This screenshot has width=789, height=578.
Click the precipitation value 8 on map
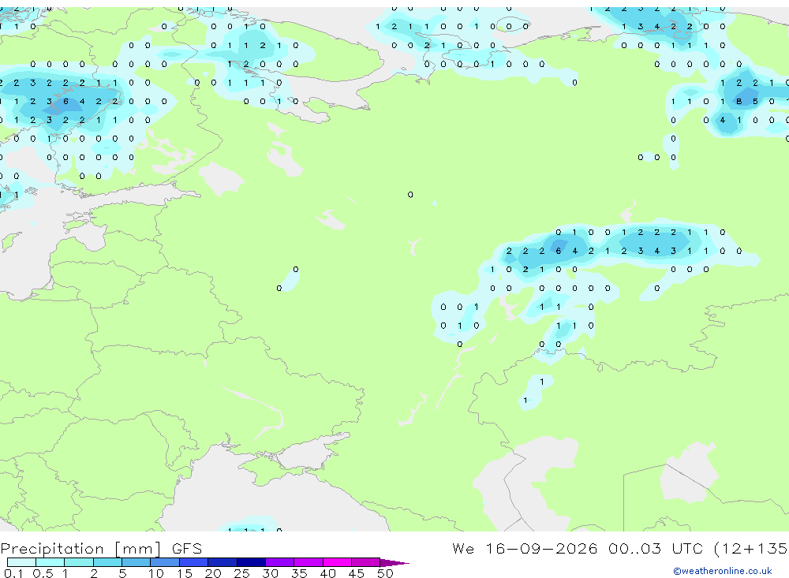(x=739, y=102)
